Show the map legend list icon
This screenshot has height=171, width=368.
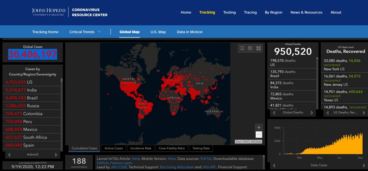(x=250, y=48)
